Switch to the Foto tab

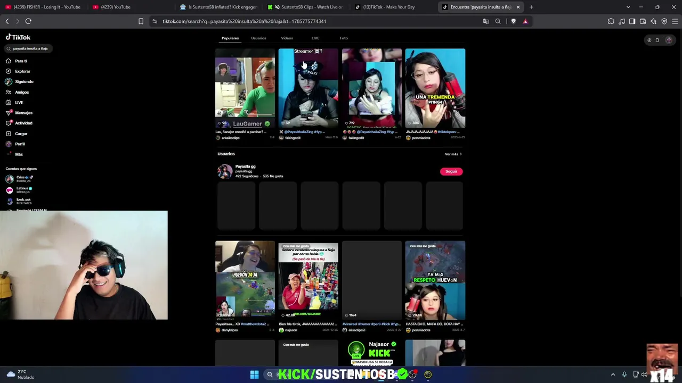344,38
